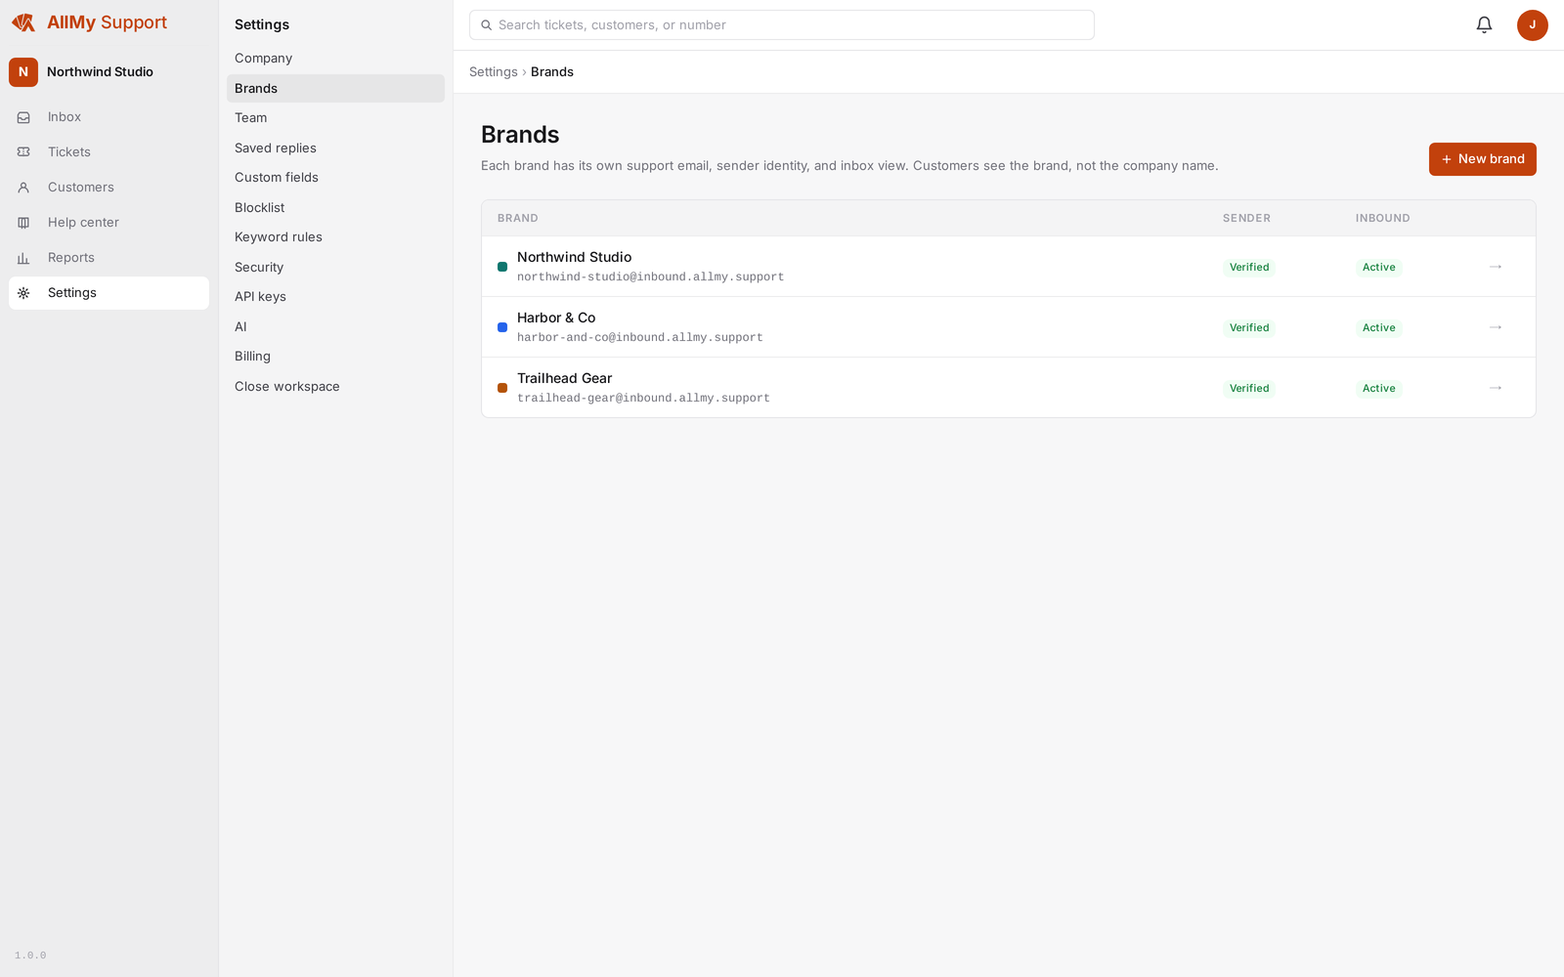
Task: Click the Brands page heading
Action: pyautogui.click(x=520, y=135)
